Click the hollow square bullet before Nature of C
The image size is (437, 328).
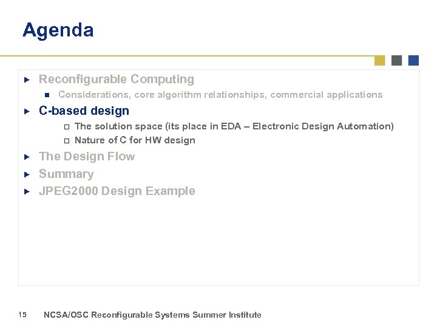[67, 140]
